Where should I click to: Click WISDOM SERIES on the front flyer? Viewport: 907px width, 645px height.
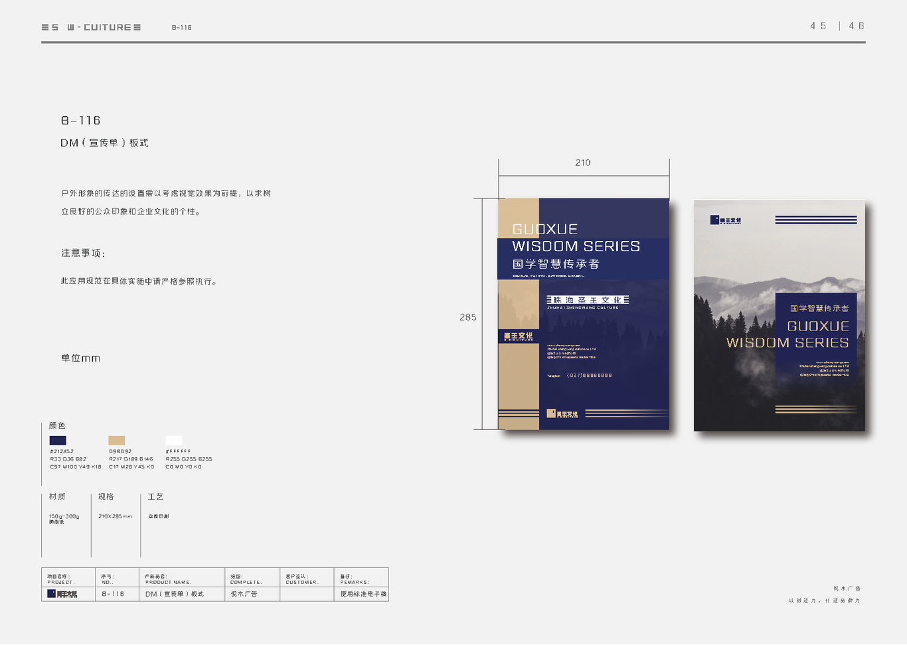point(576,246)
